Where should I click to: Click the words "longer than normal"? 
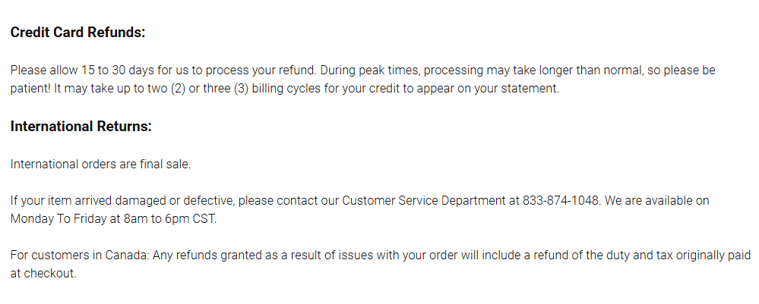599,71
